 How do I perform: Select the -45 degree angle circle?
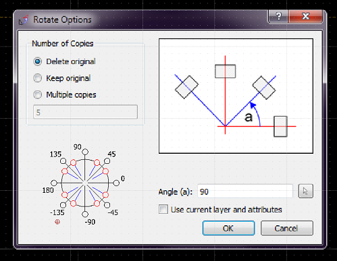click(107, 205)
